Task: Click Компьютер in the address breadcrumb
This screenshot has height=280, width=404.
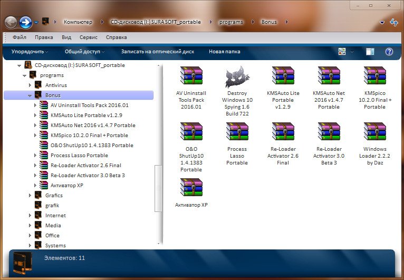Action: pyautogui.click(x=78, y=22)
